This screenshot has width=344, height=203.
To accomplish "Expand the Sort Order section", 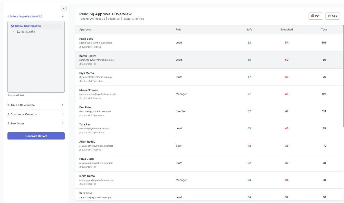I will point(36,124).
